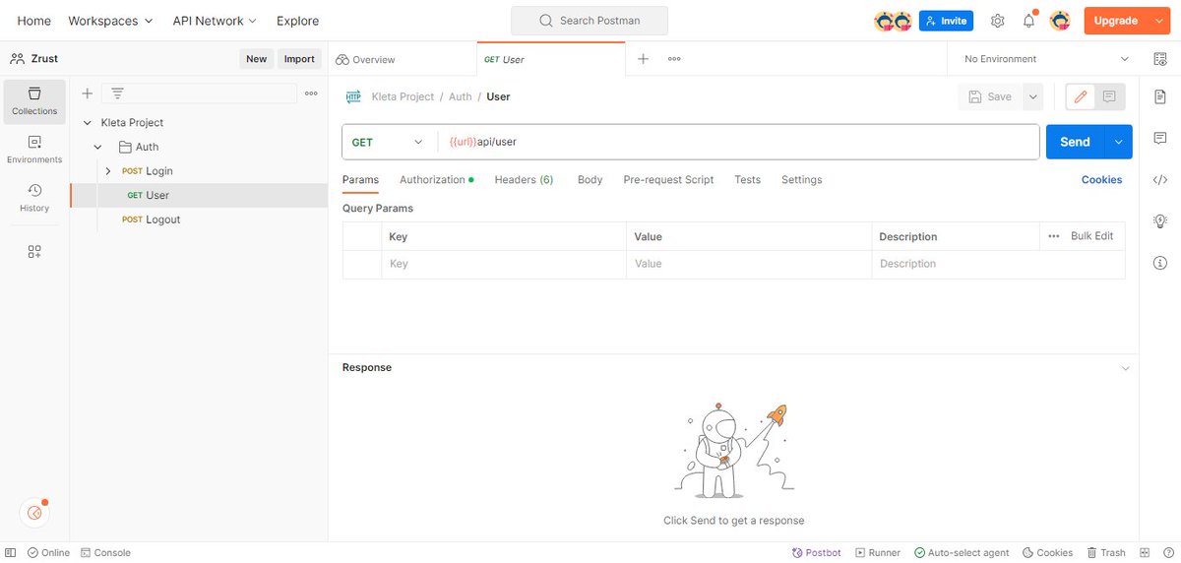Open the request Info panel icon
Image resolution: width=1181 pixels, height=563 pixels.
click(x=1160, y=263)
